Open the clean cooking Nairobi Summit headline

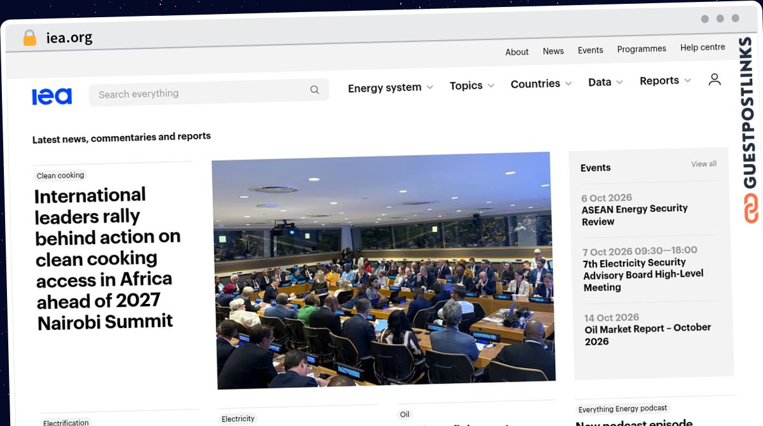pos(107,258)
